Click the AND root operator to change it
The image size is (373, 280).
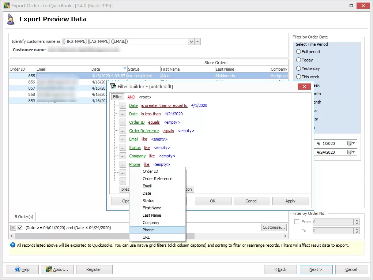coord(131,97)
